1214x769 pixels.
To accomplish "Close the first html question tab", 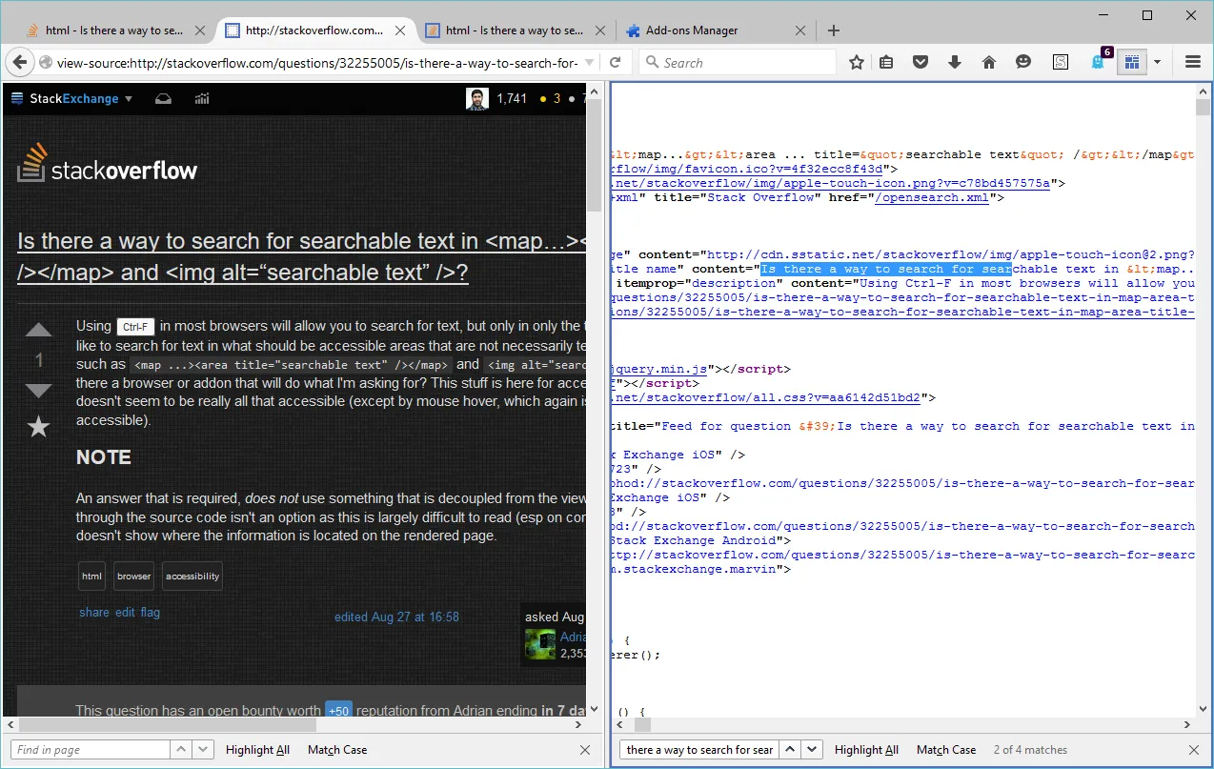I will point(200,30).
